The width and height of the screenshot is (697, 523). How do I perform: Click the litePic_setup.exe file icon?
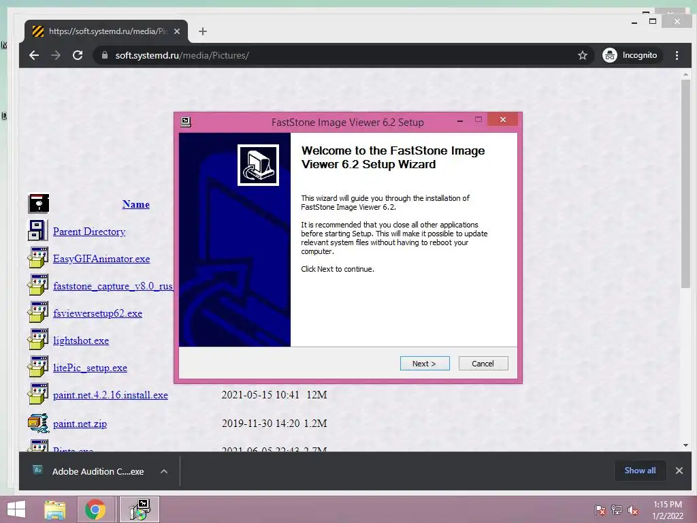pos(38,367)
